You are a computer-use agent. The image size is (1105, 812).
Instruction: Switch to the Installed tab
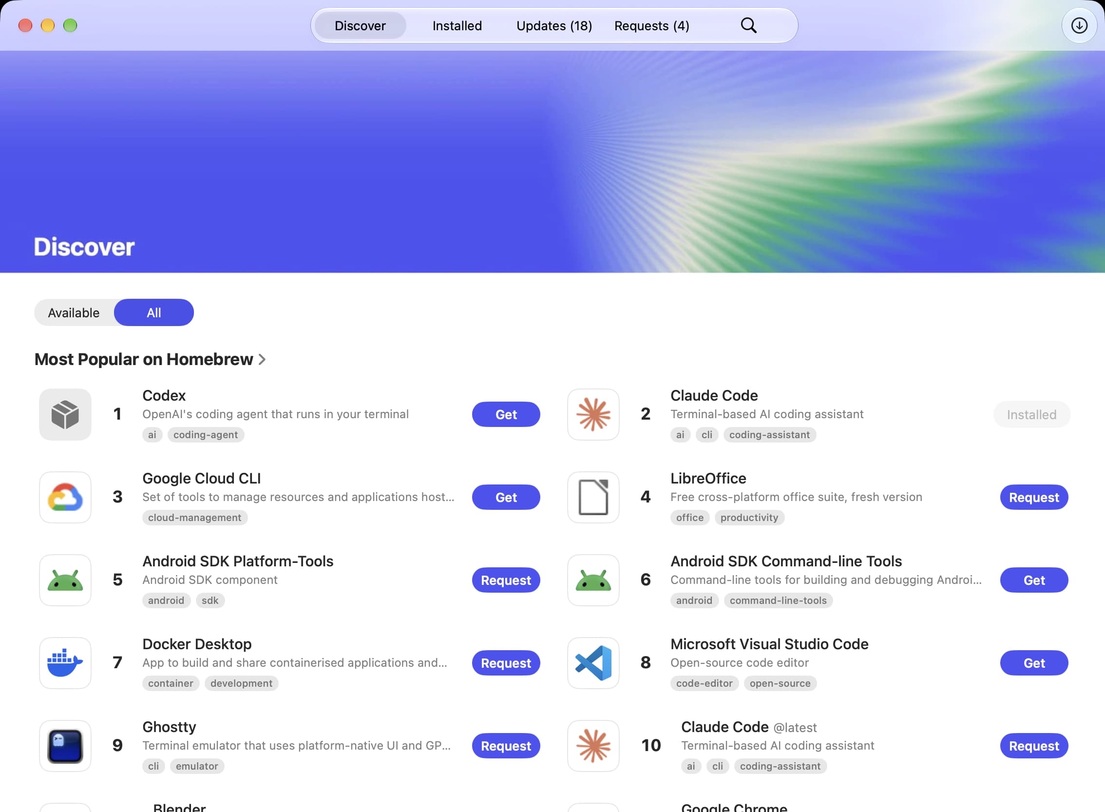(x=457, y=25)
